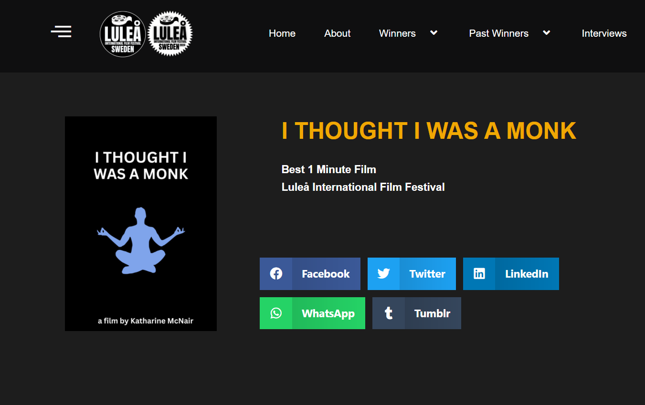Click the WhatsApp icon
The height and width of the screenshot is (405, 645).
276,313
